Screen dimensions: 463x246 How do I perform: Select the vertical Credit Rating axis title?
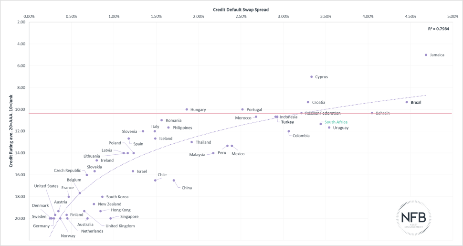(10, 130)
